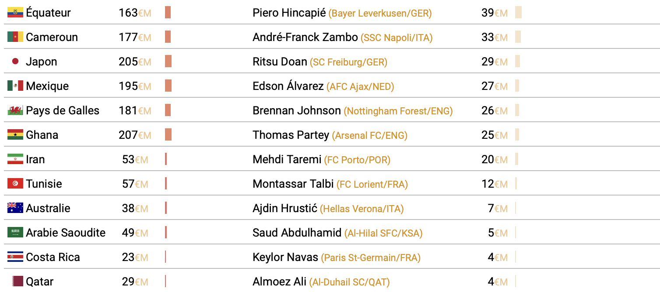Click the Mexique flag icon
Image resolution: width=660 pixels, height=292 pixels.
pos(15,86)
